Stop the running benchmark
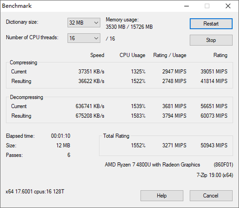 tap(211, 40)
